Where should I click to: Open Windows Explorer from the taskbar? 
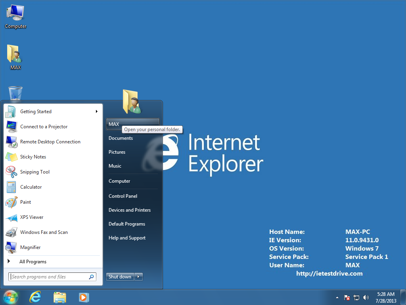tap(59, 297)
